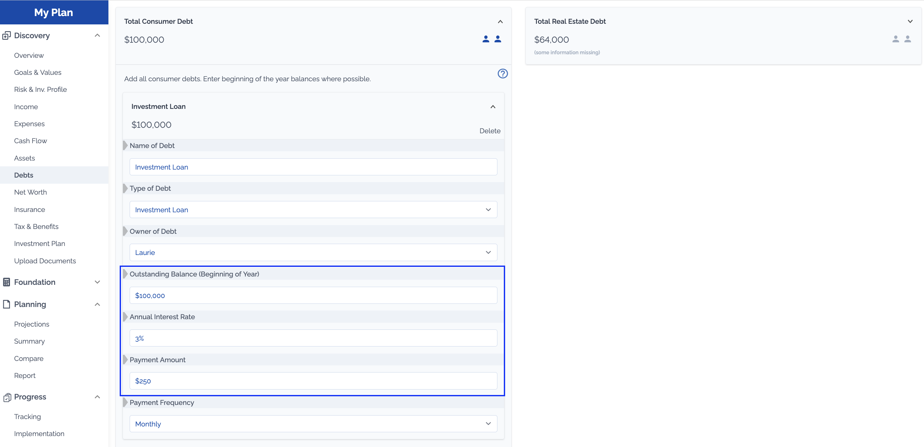Collapse the Investment Loan card
Image resolution: width=924 pixels, height=447 pixels.
click(x=493, y=107)
